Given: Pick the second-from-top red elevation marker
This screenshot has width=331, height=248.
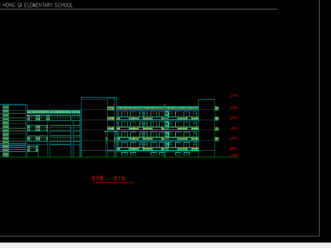Looking at the screenshot, I should 234,107.
